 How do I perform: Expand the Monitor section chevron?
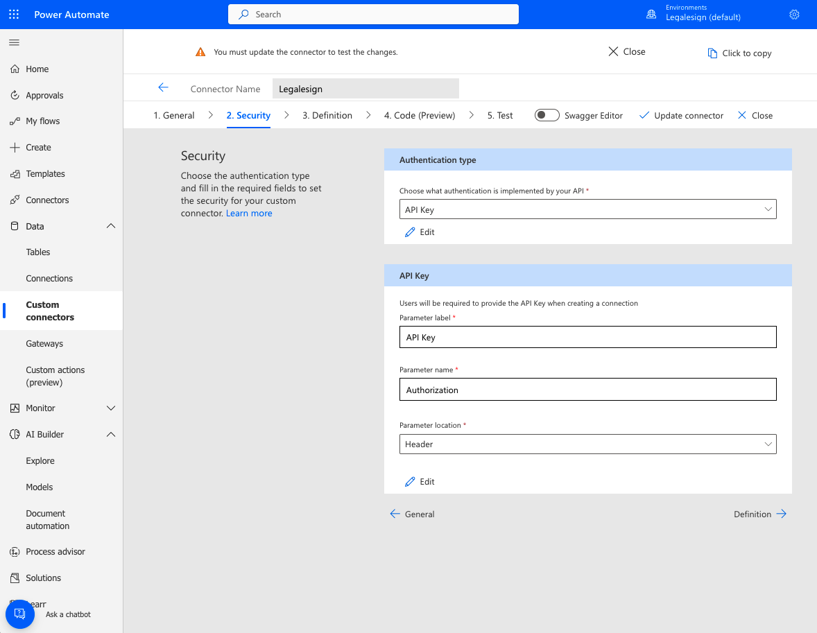tap(111, 408)
